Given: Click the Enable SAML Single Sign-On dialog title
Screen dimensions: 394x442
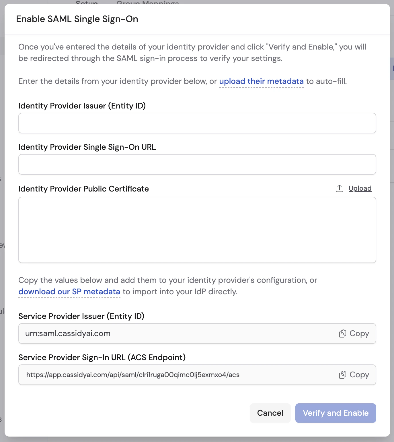Looking at the screenshot, I should (77, 19).
